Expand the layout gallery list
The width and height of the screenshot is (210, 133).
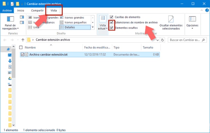click(93, 27)
